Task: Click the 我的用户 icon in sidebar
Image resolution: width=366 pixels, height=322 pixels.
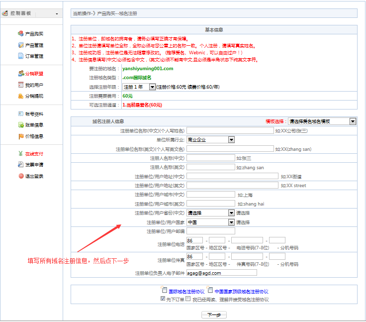Action: pyautogui.click(x=20, y=85)
